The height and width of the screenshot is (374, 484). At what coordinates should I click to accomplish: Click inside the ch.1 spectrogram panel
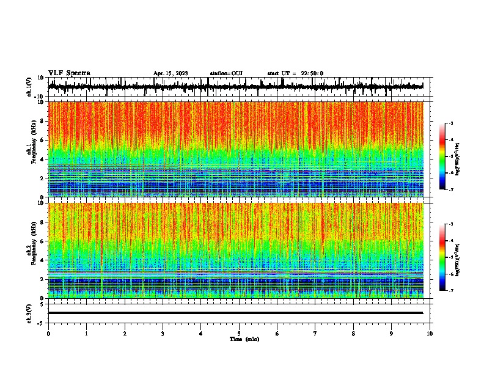coord(235,149)
